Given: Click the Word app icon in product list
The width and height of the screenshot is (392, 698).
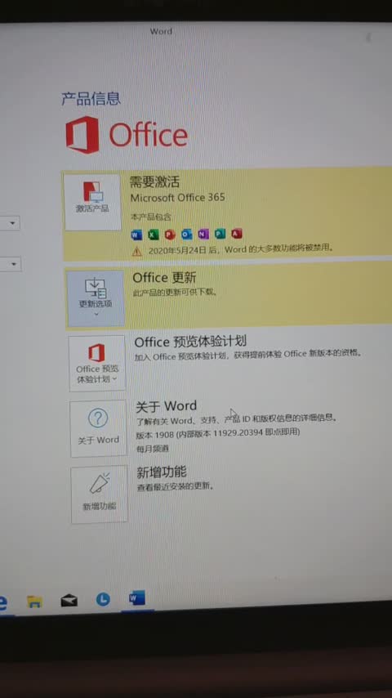Looking at the screenshot, I should pos(136,234).
